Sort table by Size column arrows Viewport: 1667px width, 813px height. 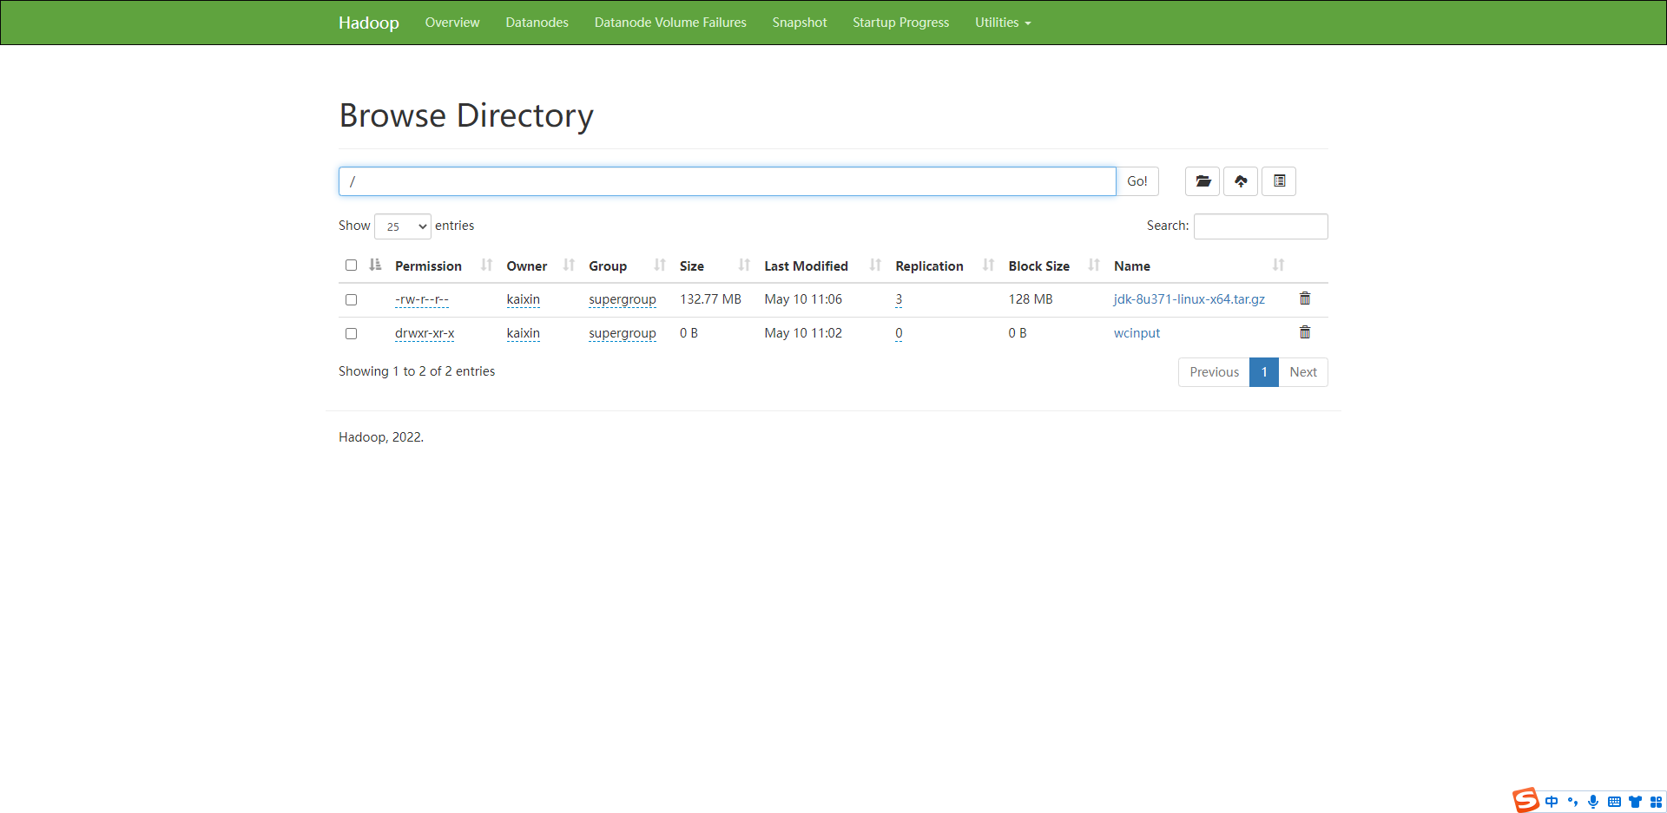coord(744,265)
